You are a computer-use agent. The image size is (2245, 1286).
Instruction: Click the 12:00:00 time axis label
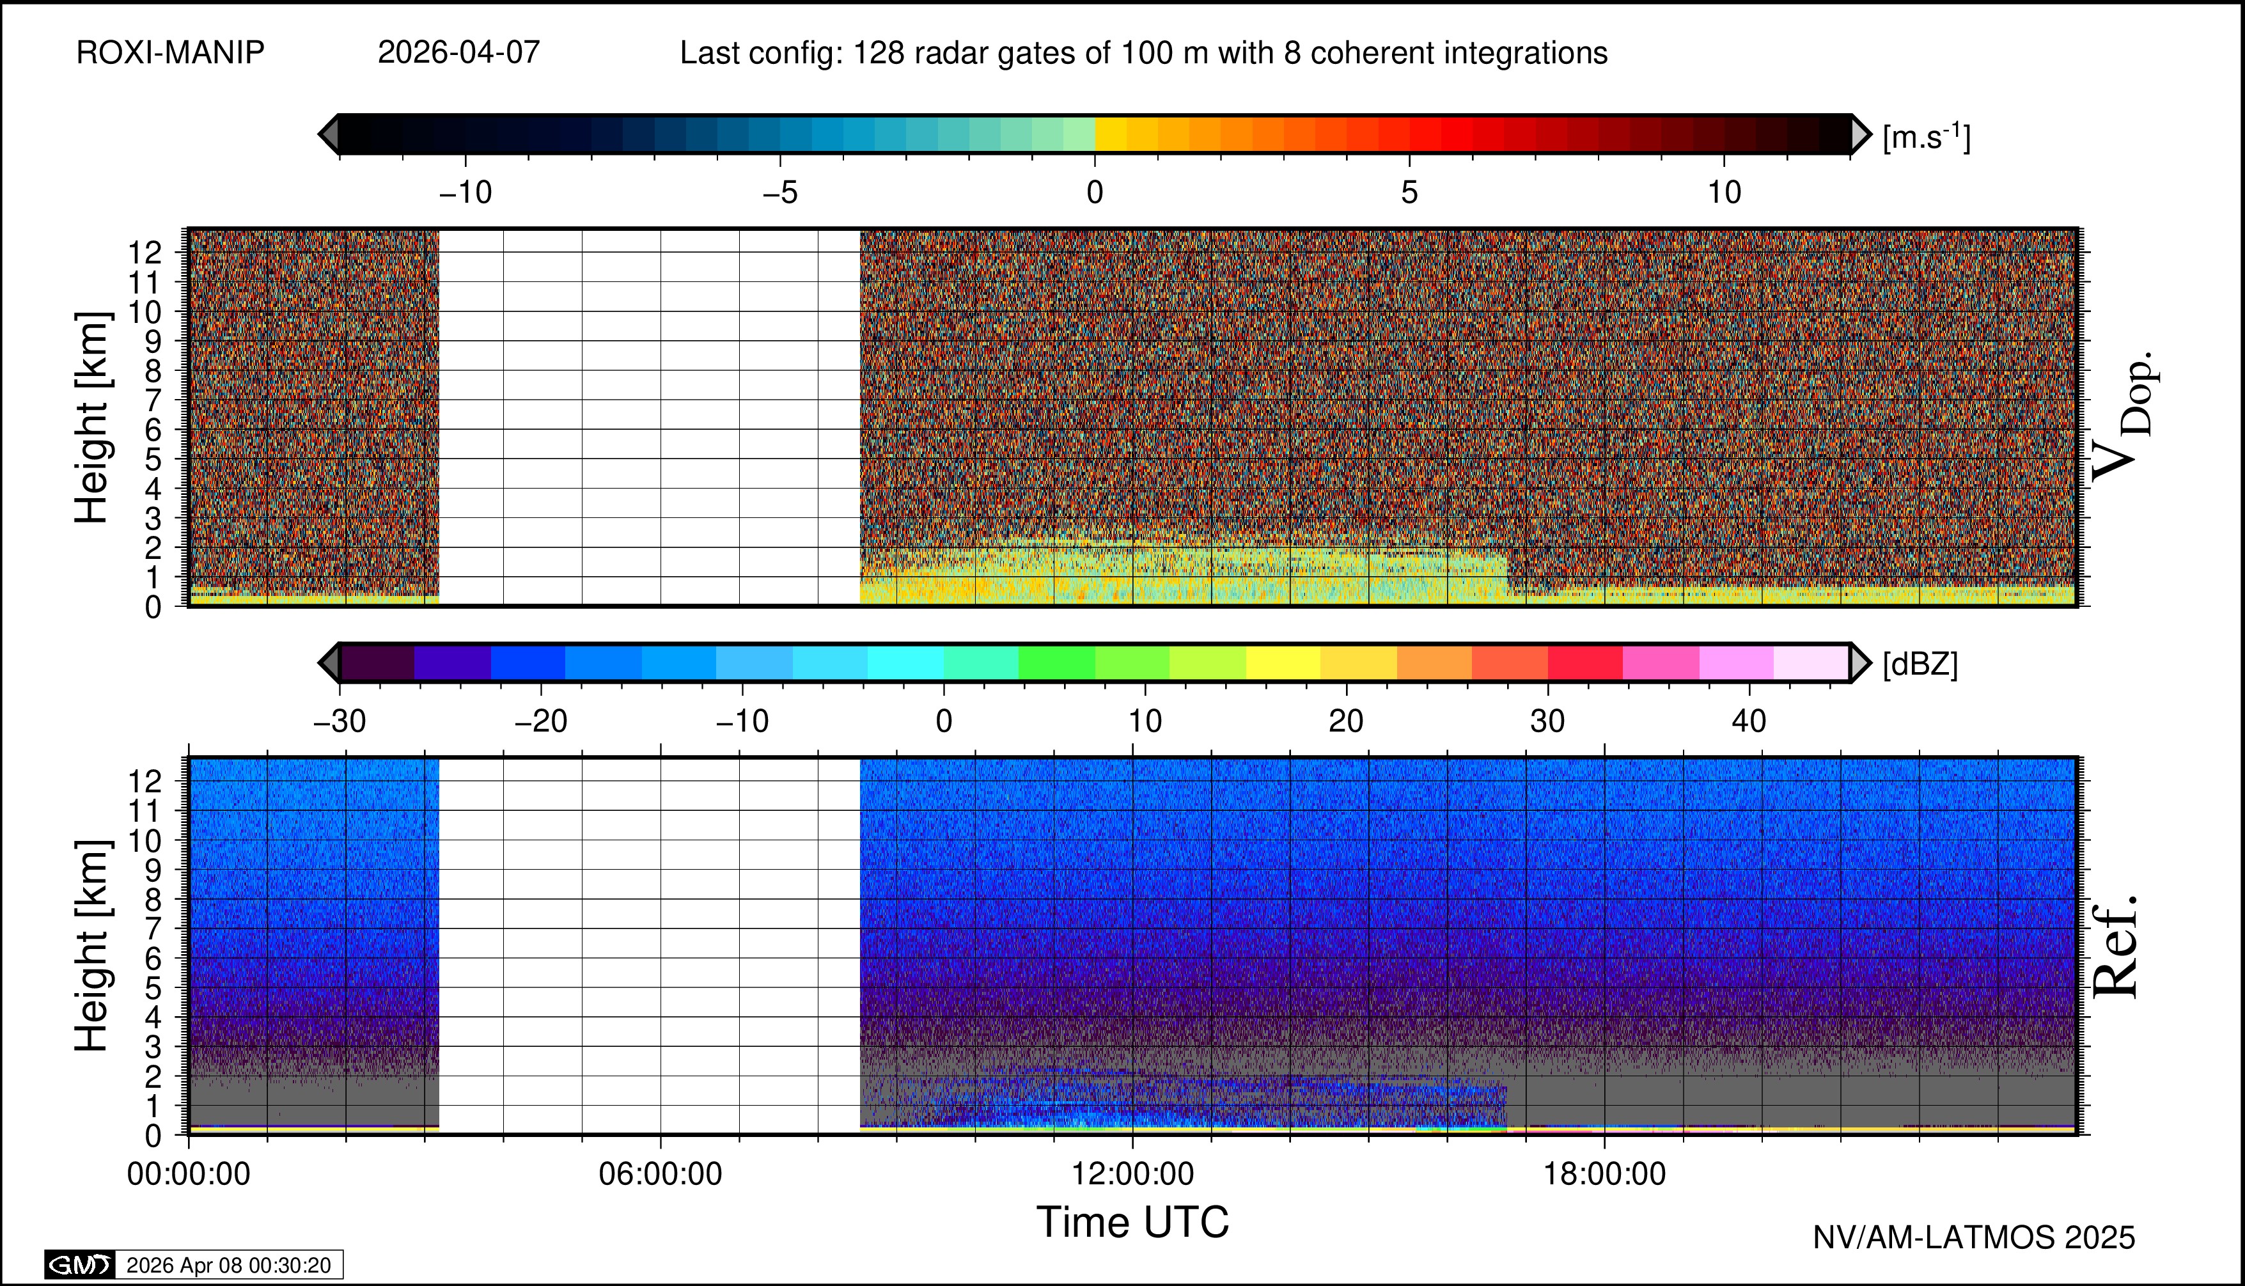1133,1174
